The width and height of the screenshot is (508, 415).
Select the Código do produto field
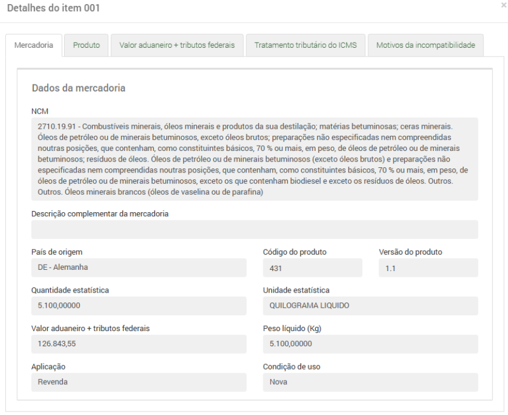(312, 268)
